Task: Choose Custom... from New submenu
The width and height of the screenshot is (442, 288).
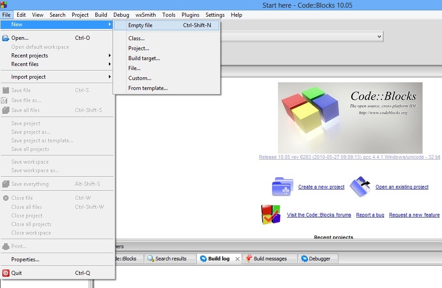Action: pyautogui.click(x=167, y=78)
